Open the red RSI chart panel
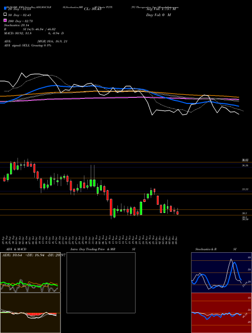Viewport: 252px width, 333px height. coord(221,313)
